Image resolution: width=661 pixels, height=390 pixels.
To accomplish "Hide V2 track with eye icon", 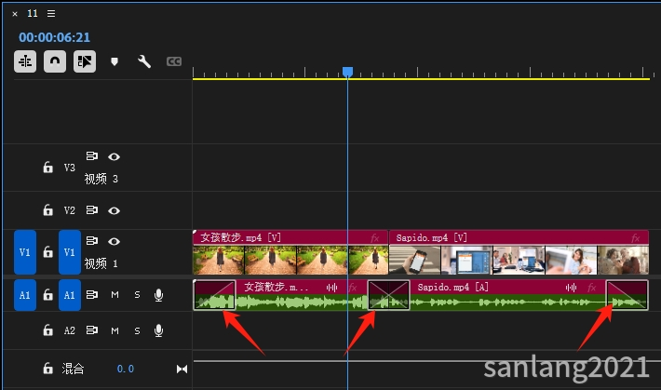I will click(114, 210).
